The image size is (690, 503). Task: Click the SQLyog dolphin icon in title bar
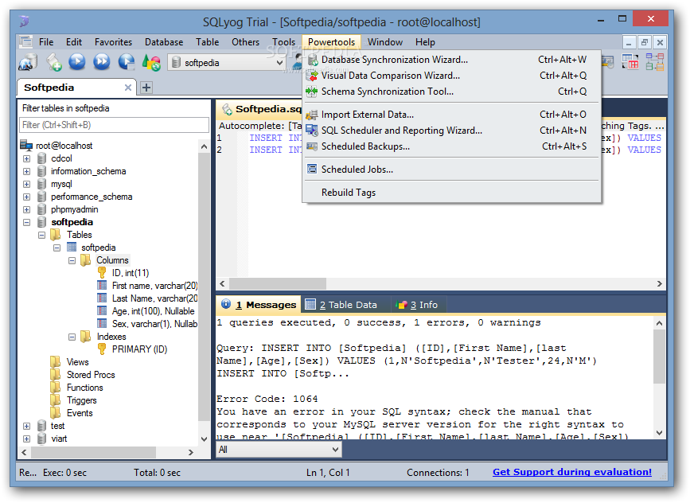coord(24,21)
